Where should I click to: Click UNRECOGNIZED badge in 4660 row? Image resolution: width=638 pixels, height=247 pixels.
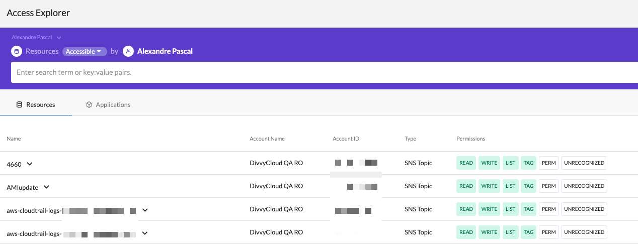[x=584, y=163]
